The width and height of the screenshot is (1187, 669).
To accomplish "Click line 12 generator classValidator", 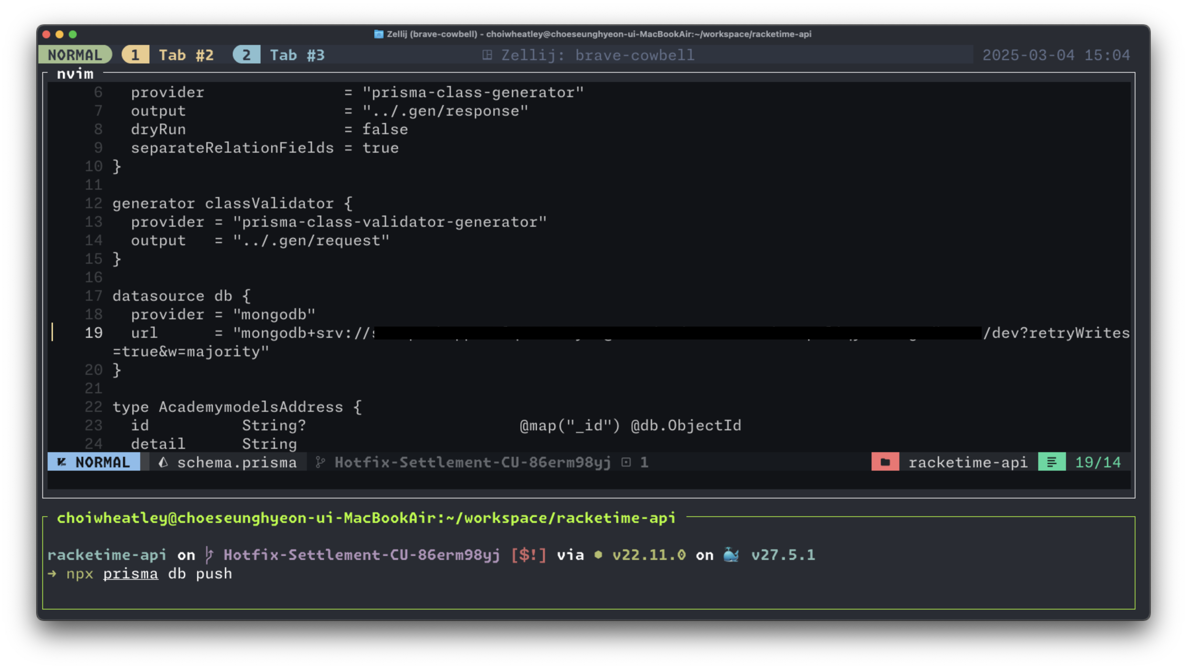I will (232, 203).
